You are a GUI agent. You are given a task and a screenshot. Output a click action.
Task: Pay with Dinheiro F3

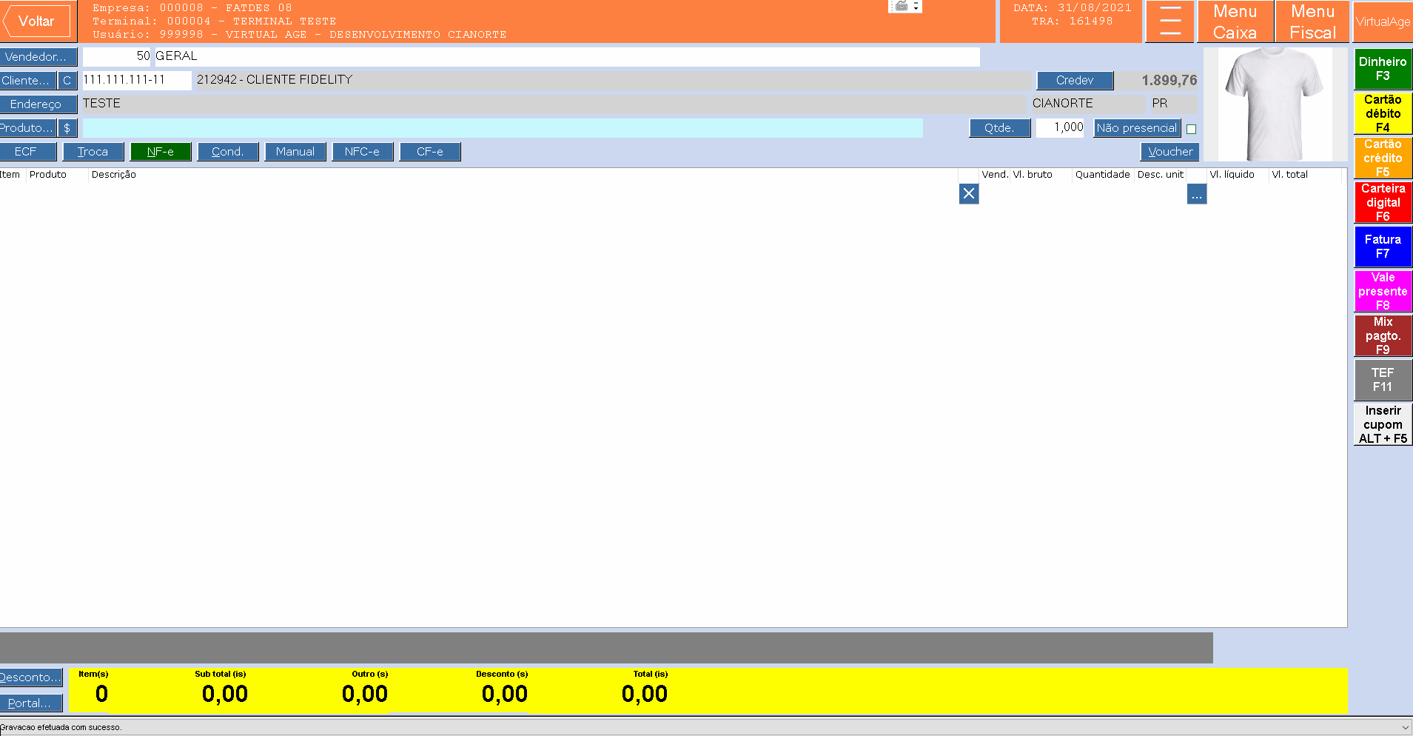[1383, 69]
